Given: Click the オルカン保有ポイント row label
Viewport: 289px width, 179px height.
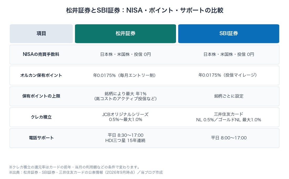Looking at the screenshot, I should coord(41,75).
